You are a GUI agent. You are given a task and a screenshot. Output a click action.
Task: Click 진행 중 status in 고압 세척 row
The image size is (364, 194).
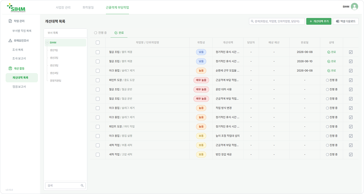tap(332, 155)
